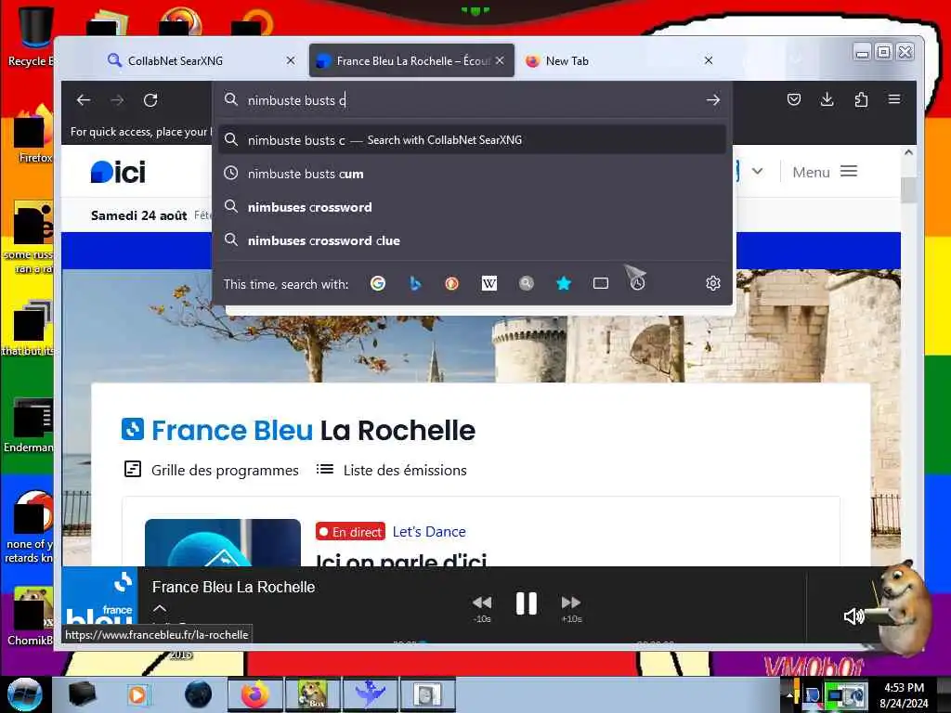The height and width of the screenshot is (713, 951).
Task: Open the media player taskbar icon
Action: click(137, 694)
